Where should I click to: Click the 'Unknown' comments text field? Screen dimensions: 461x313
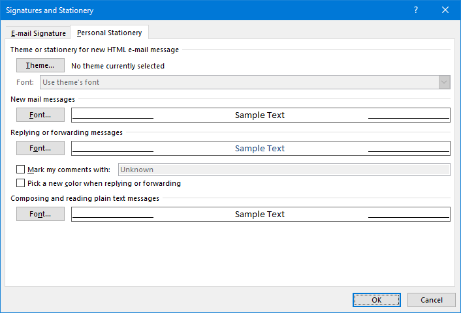(284, 170)
